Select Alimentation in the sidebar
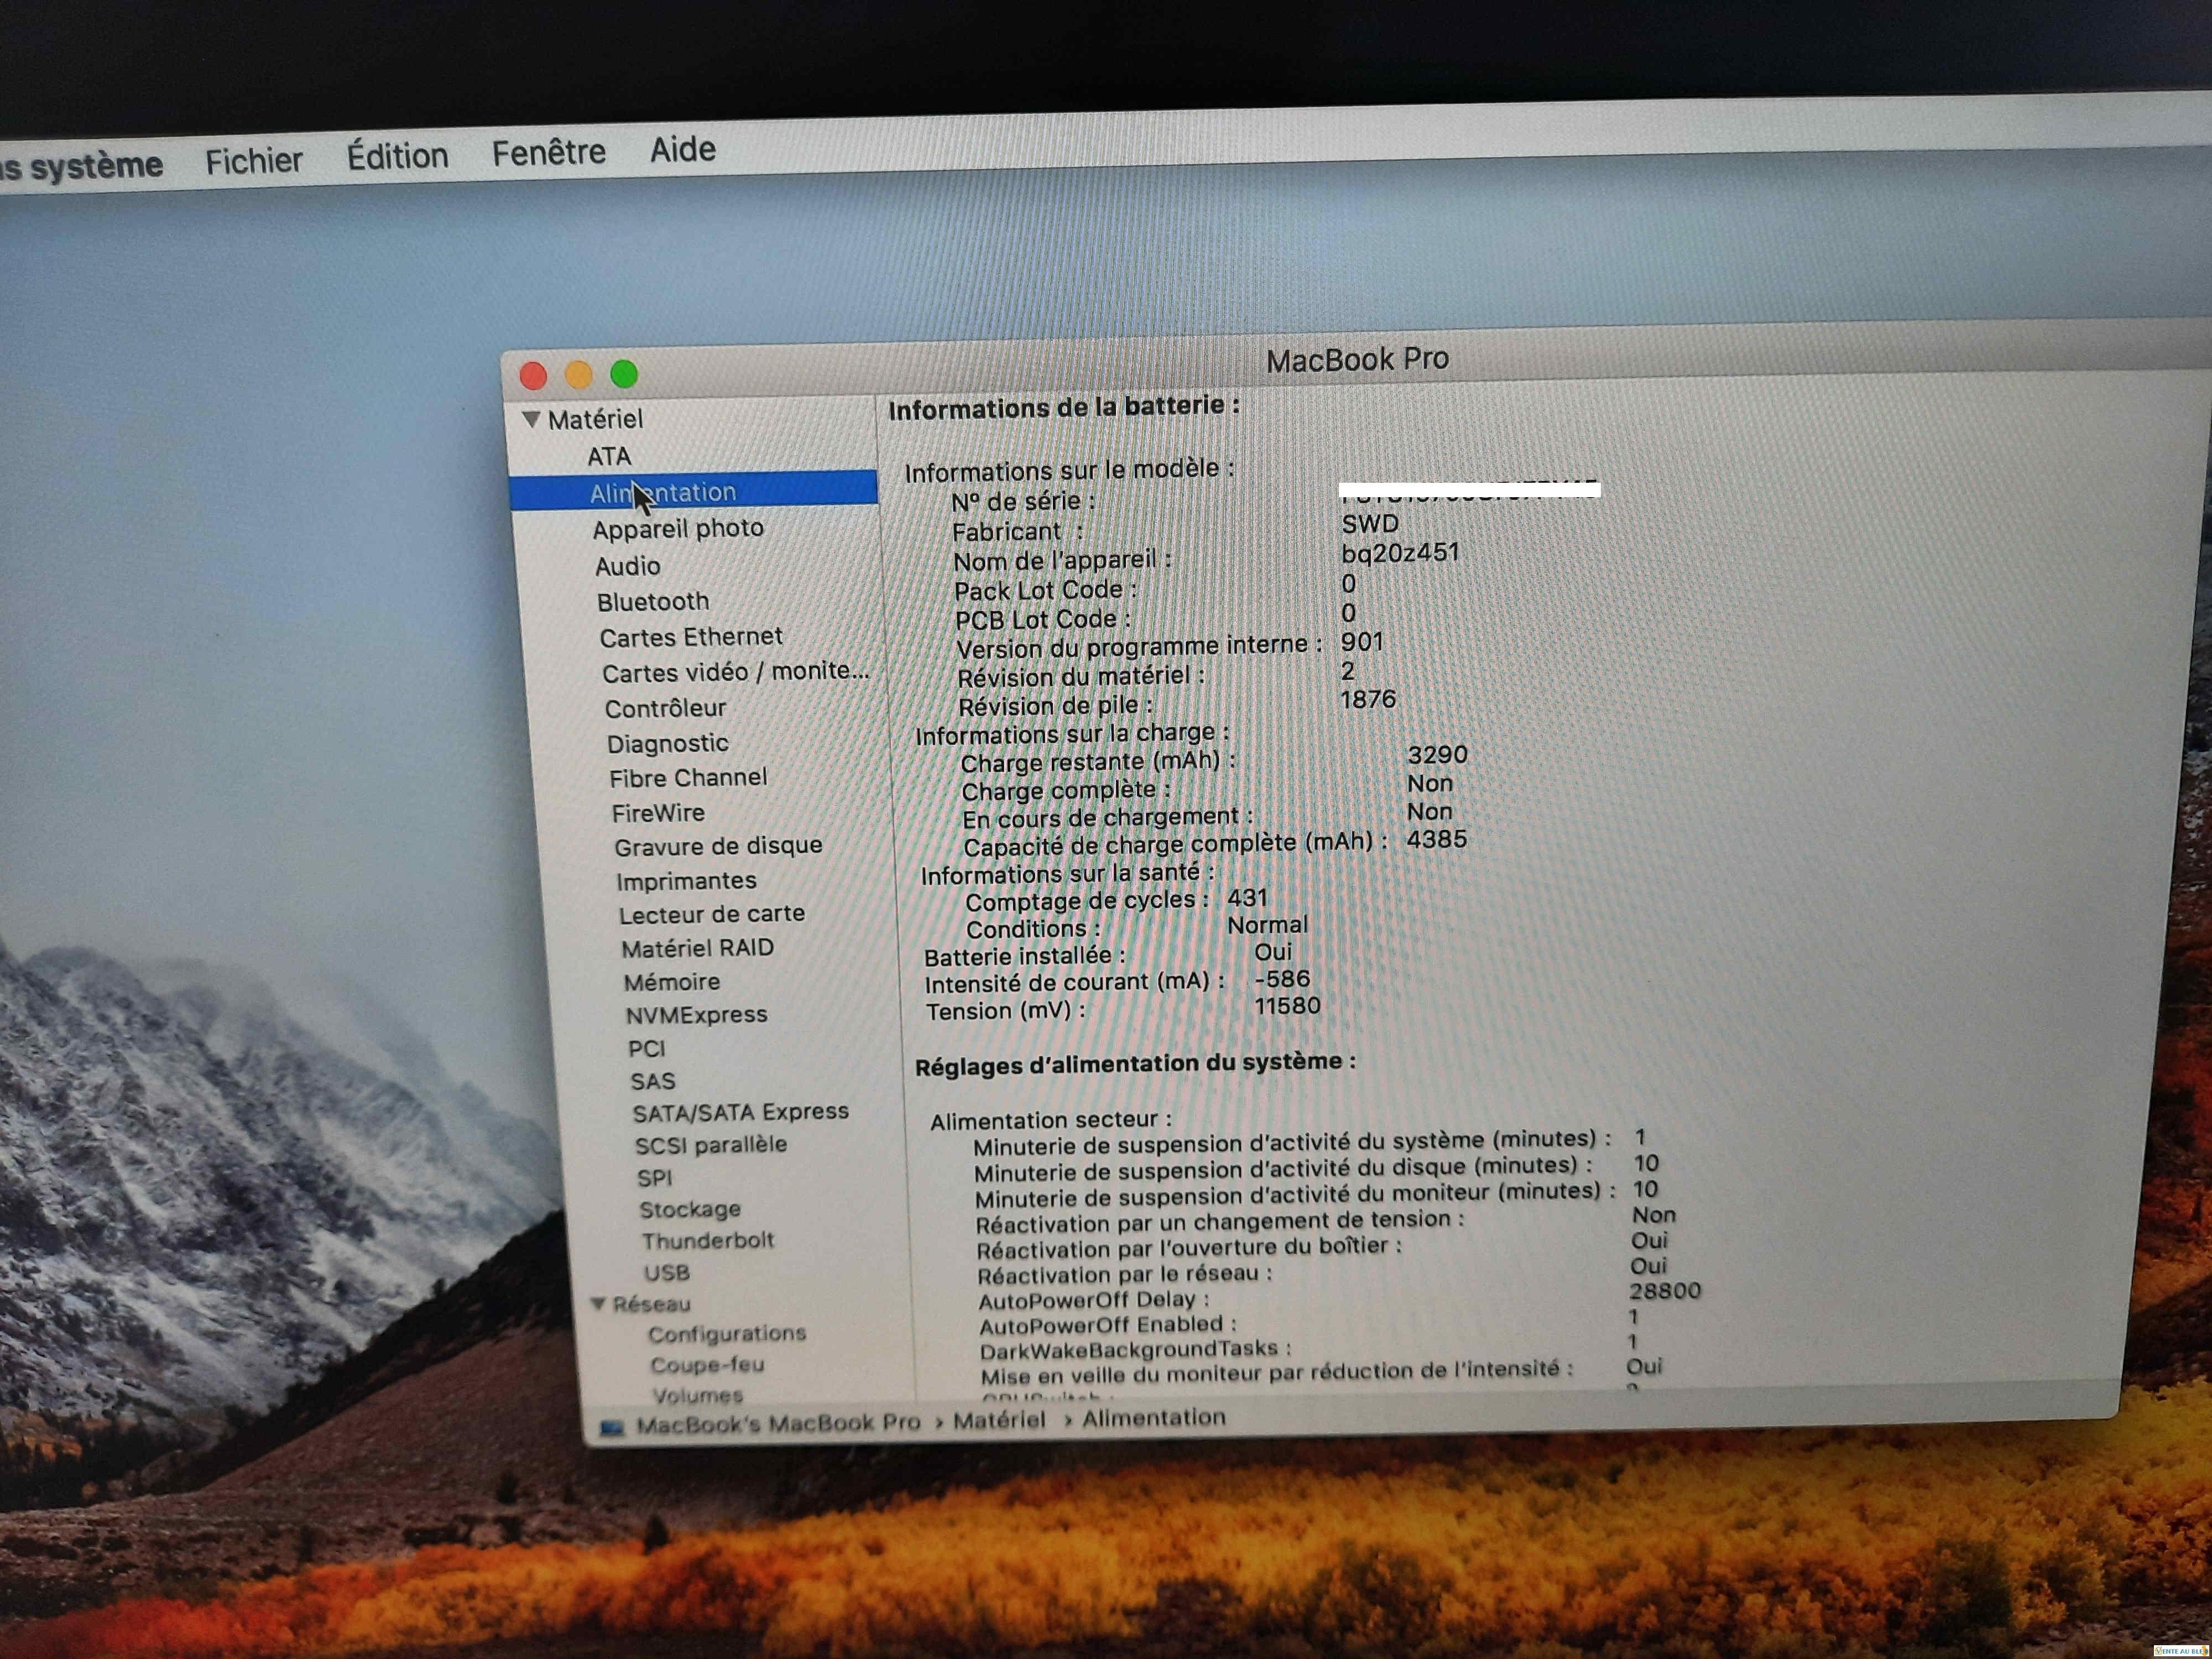Screen dimensions: 2212x1659 [x=693, y=490]
